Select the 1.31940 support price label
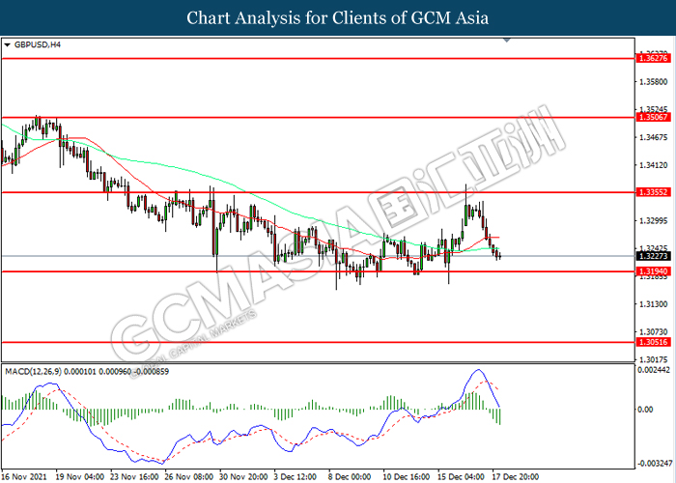The height and width of the screenshot is (483, 676). coord(653,271)
